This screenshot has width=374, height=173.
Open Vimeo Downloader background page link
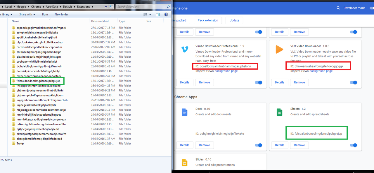click(226, 71)
